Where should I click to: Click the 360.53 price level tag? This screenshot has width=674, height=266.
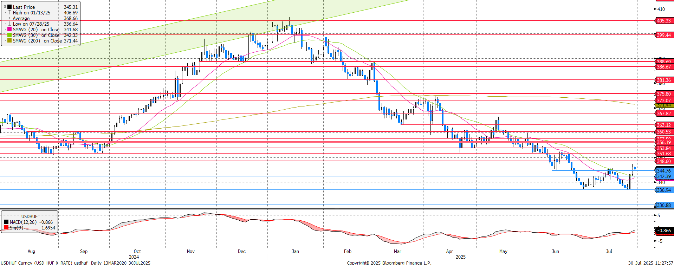pos(664,132)
